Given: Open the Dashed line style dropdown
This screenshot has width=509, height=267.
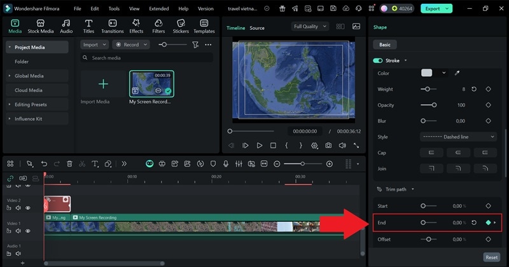Looking at the screenshot, I should tap(458, 137).
